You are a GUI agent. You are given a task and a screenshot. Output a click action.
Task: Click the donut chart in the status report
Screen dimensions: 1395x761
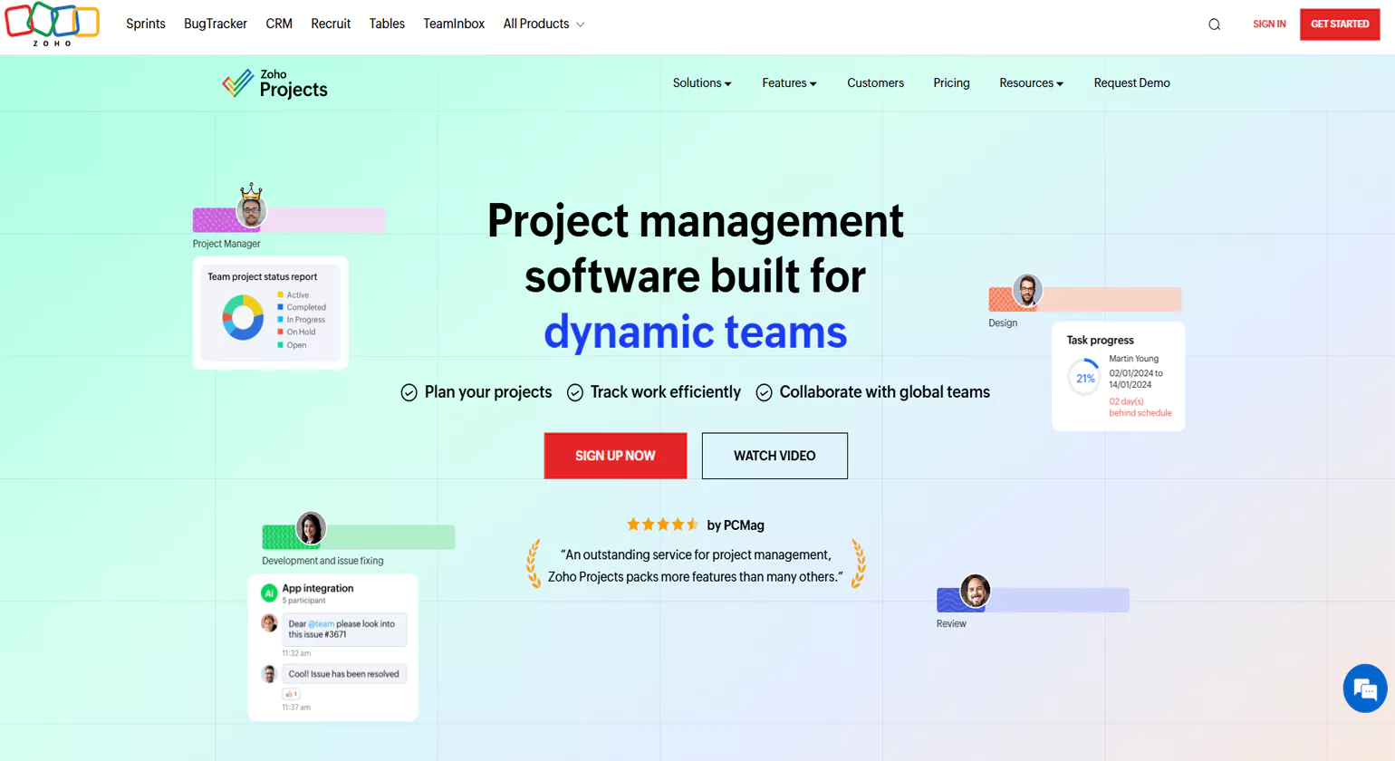tap(243, 319)
